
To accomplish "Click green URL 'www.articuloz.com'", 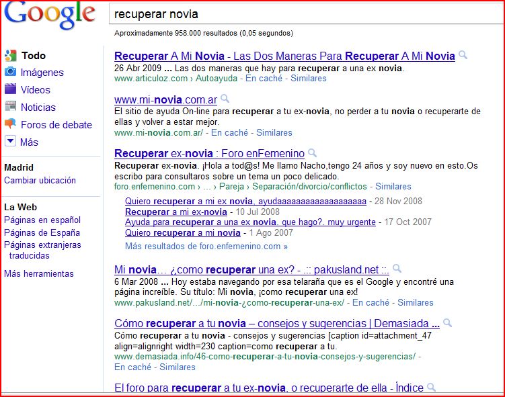I will 151,78.
